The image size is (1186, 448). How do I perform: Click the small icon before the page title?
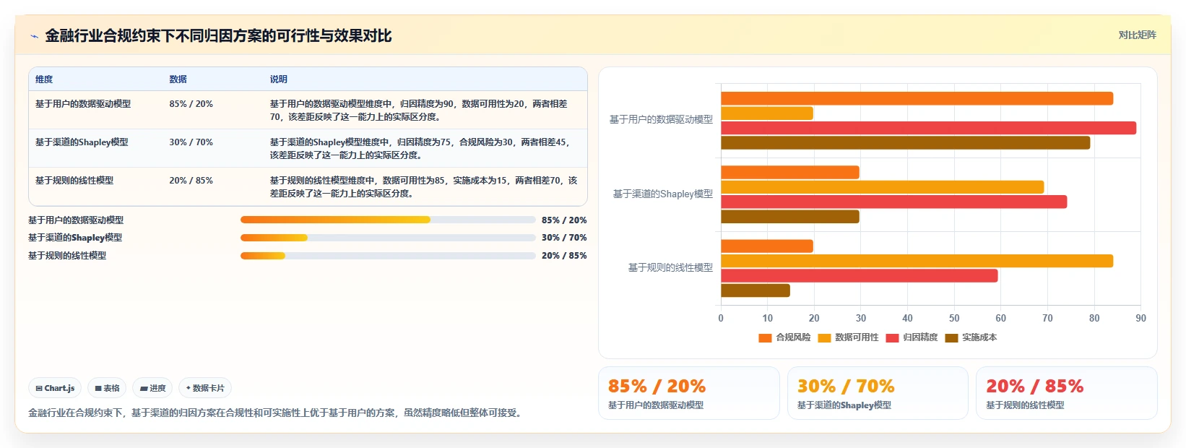[x=34, y=36]
